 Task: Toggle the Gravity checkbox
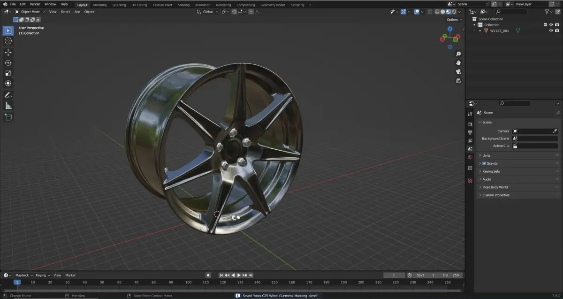[484, 163]
